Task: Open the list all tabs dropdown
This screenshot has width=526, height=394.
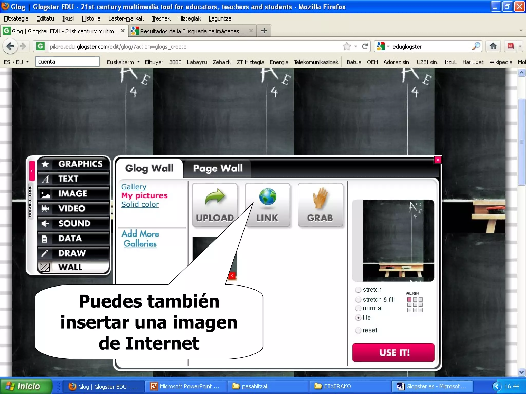Action: pos(521,31)
